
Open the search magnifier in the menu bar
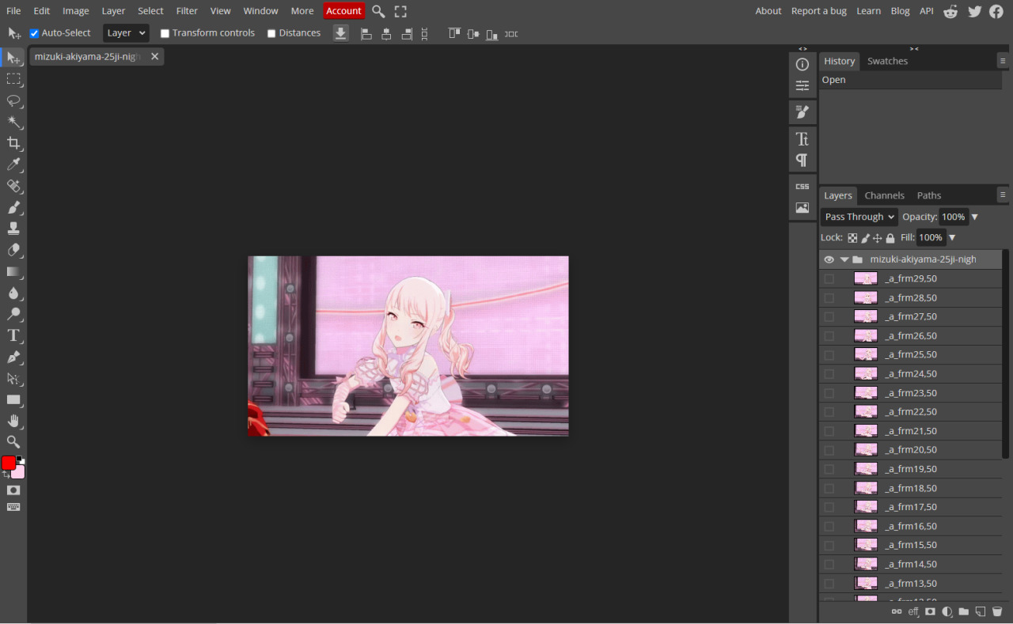(x=378, y=11)
